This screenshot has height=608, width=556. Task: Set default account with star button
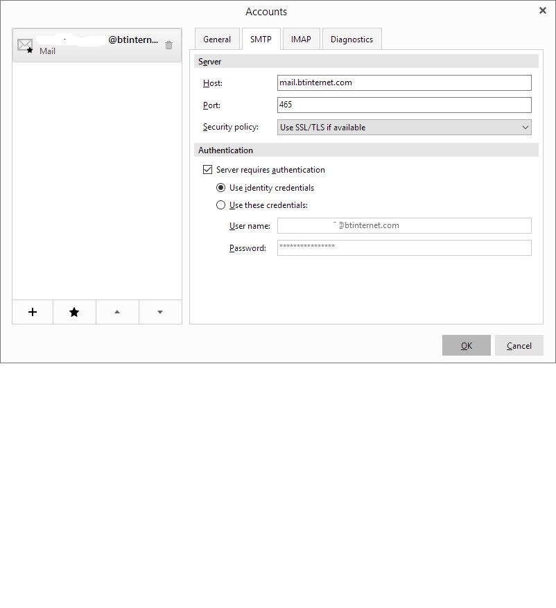coord(74,312)
